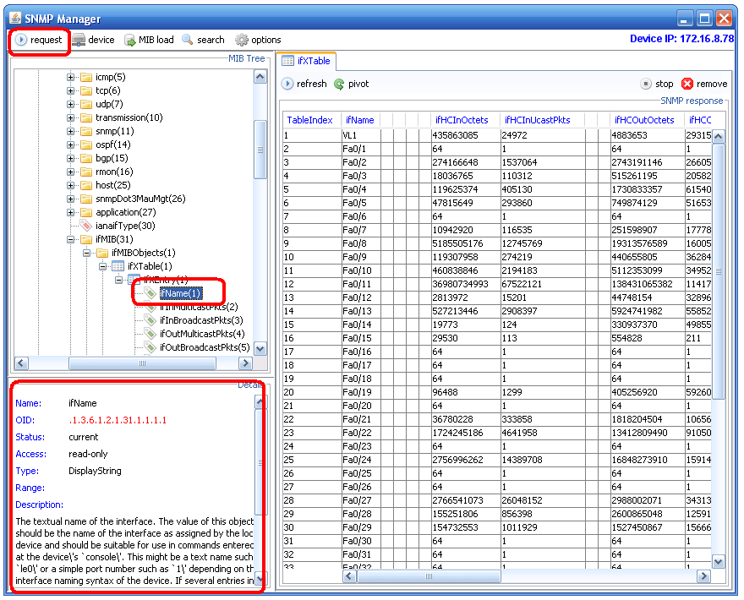The height and width of the screenshot is (600, 744).
Task: Click the ifName column header
Action: (359, 120)
